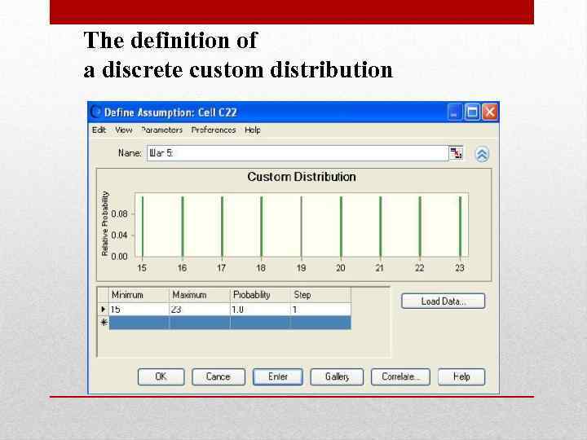The width and height of the screenshot is (587, 440).
Task: Select the Step cell value 1
Action: point(321,310)
